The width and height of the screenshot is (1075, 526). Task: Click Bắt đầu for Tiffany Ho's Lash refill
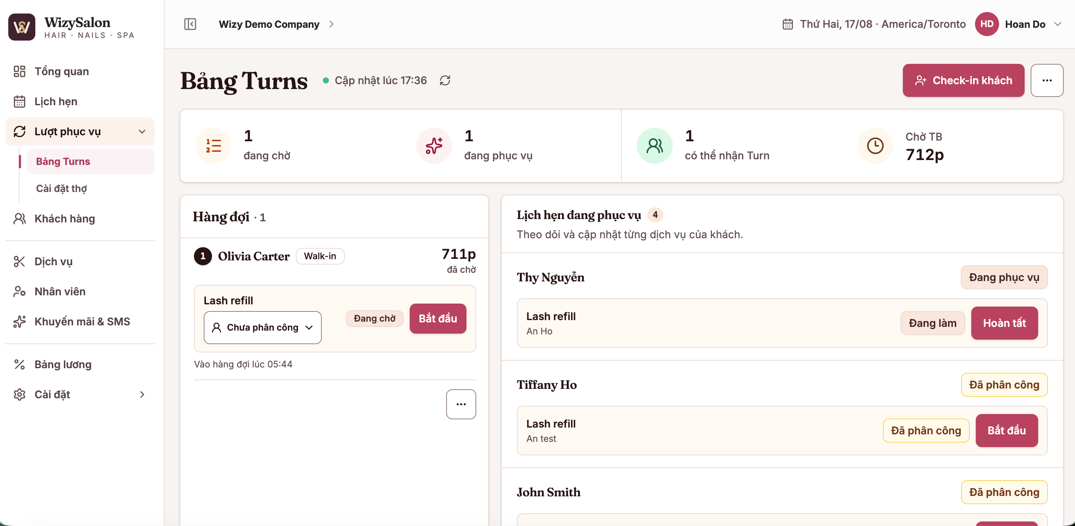(1006, 431)
